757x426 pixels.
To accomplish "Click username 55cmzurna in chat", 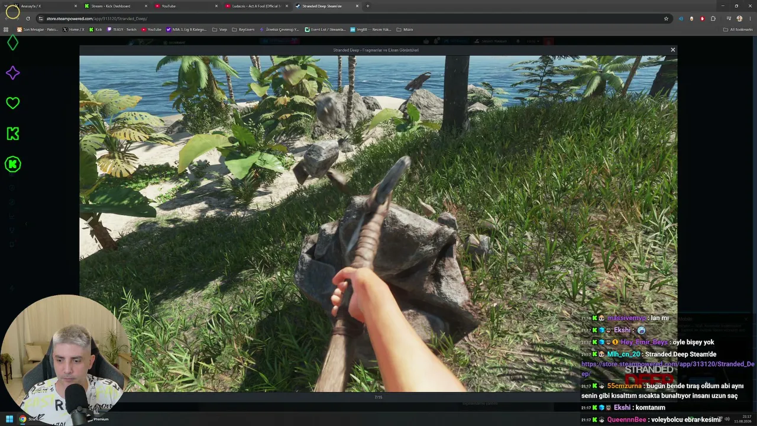I will click(x=625, y=386).
